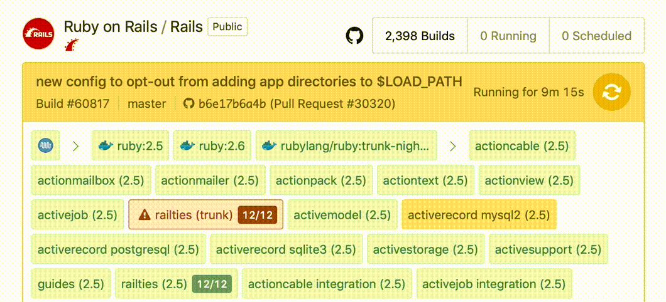This screenshot has height=302, width=666.
Task: Click the Rails logo avatar
Action: [39, 35]
